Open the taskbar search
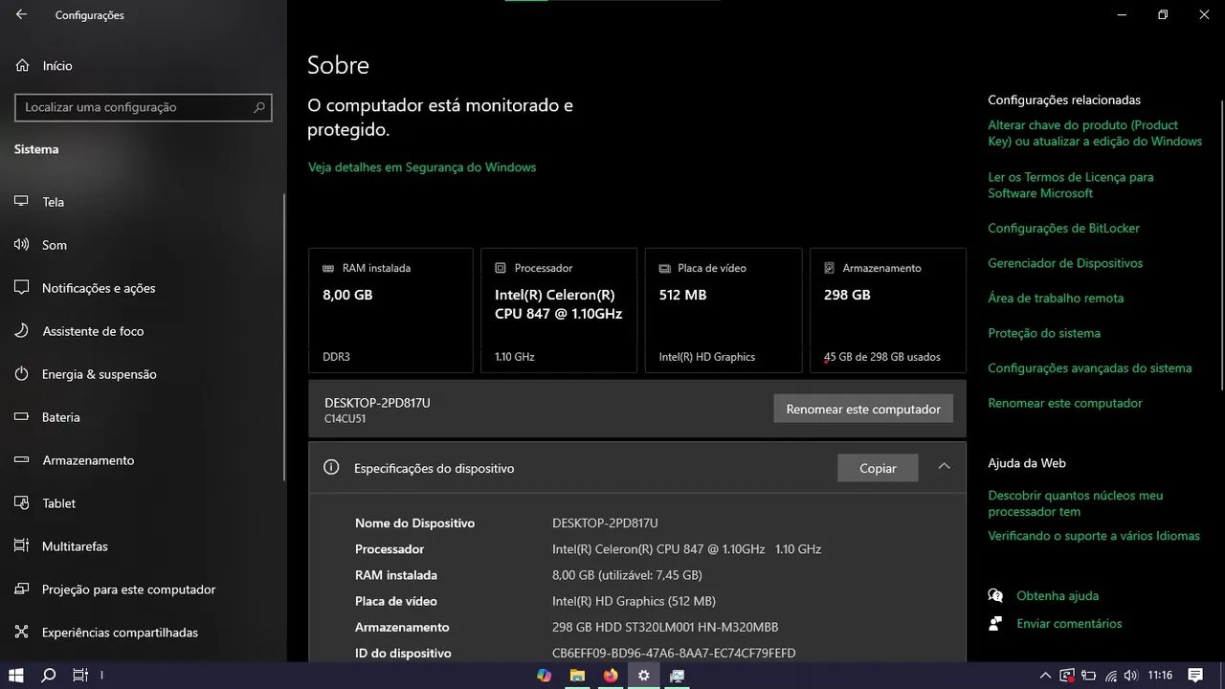Viewport: 1225px width, 689px height. click(49, 676)
